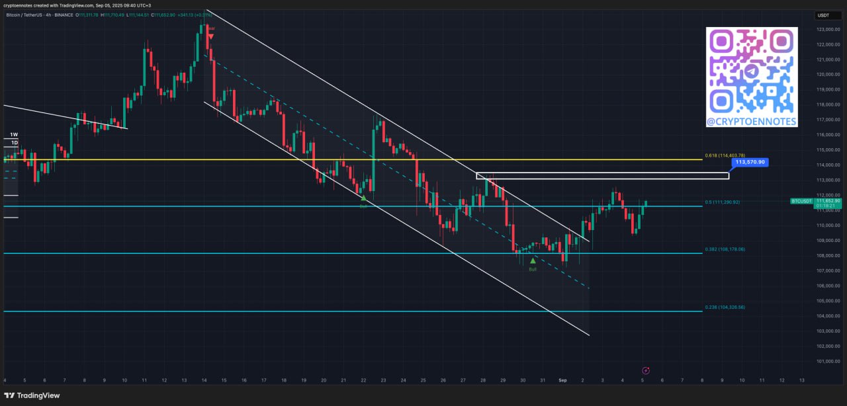Click the green Bull triangle marker near Aug 30

coord(533,261)
